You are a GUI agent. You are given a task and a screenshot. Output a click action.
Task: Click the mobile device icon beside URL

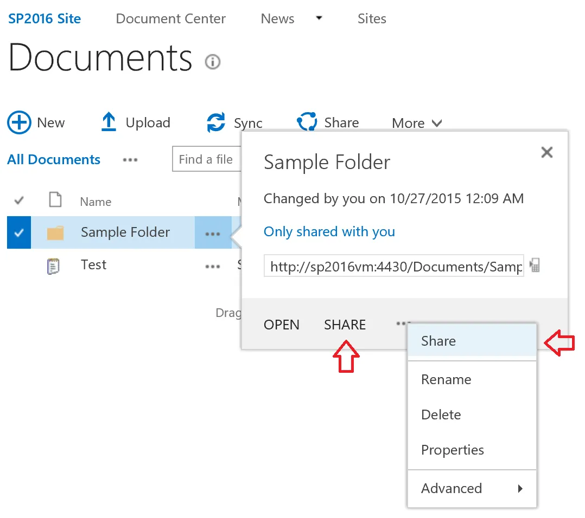(x=535, y=265)
